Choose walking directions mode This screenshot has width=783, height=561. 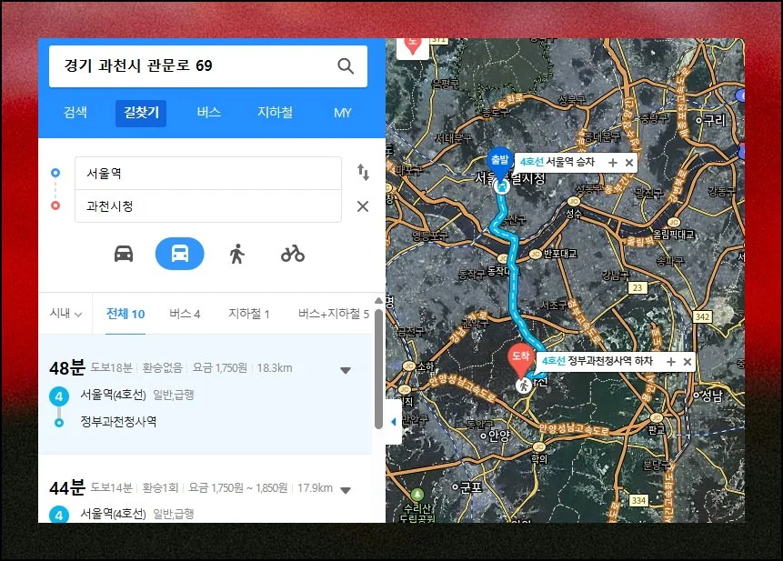click(x=236, y=254)
